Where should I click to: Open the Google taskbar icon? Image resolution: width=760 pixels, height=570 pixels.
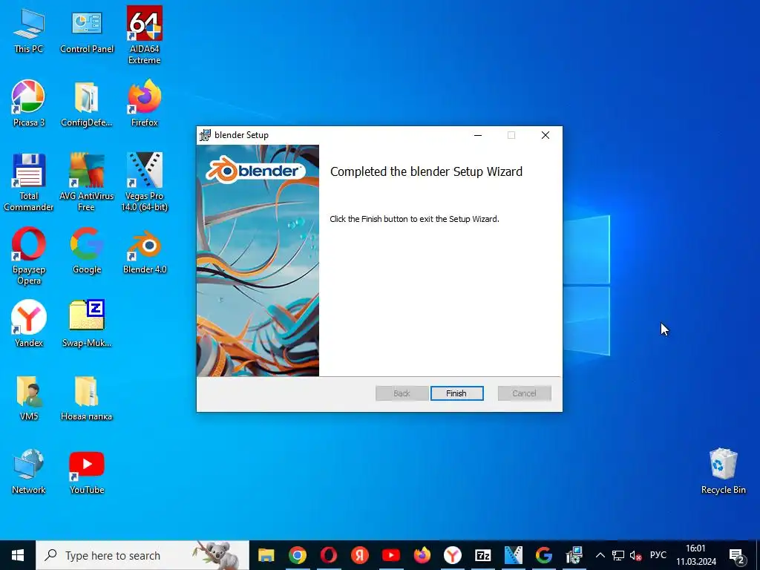[x=544, y=555]
